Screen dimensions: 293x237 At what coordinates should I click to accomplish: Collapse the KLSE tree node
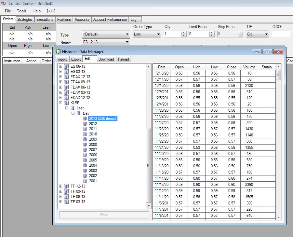click(x=60, y=103)
